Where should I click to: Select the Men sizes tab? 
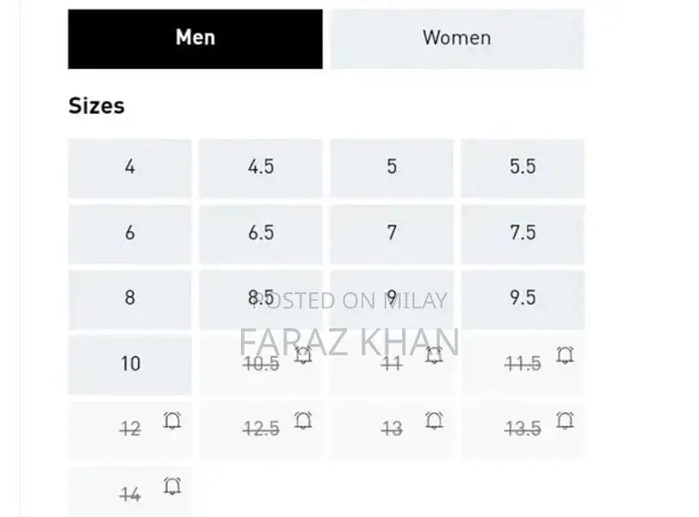(x=195, y=38)
